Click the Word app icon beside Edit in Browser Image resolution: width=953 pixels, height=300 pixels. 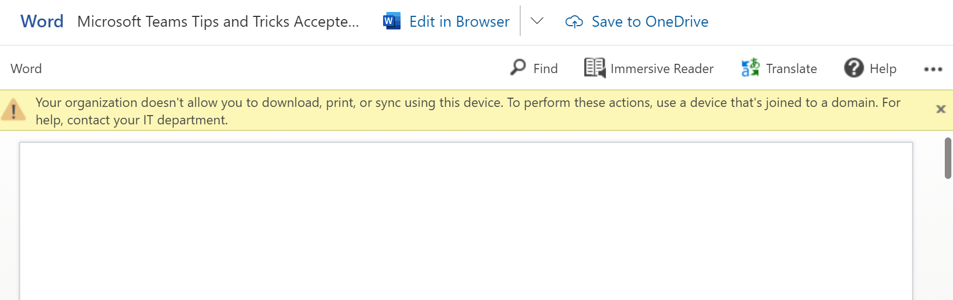[x=392, y=21]
